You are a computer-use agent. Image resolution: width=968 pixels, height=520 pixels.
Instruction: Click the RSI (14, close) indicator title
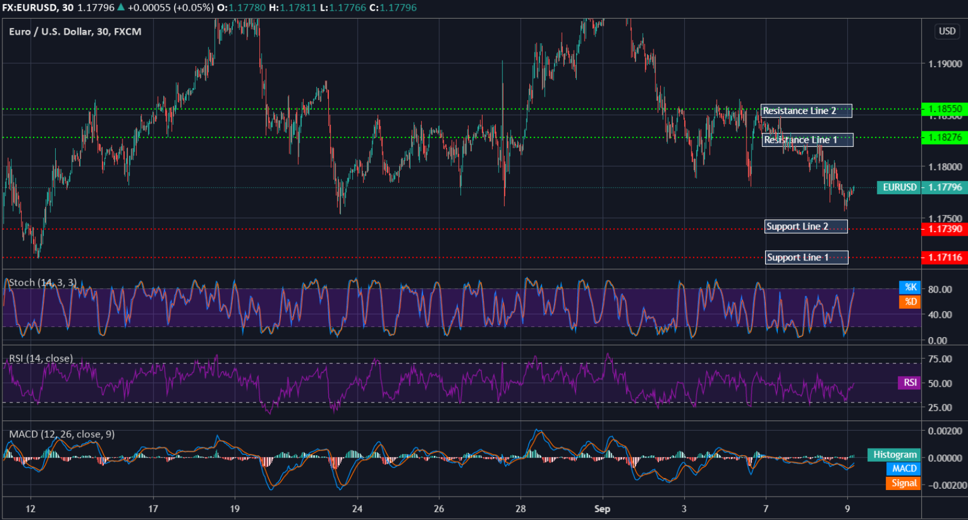click(41, 358)
